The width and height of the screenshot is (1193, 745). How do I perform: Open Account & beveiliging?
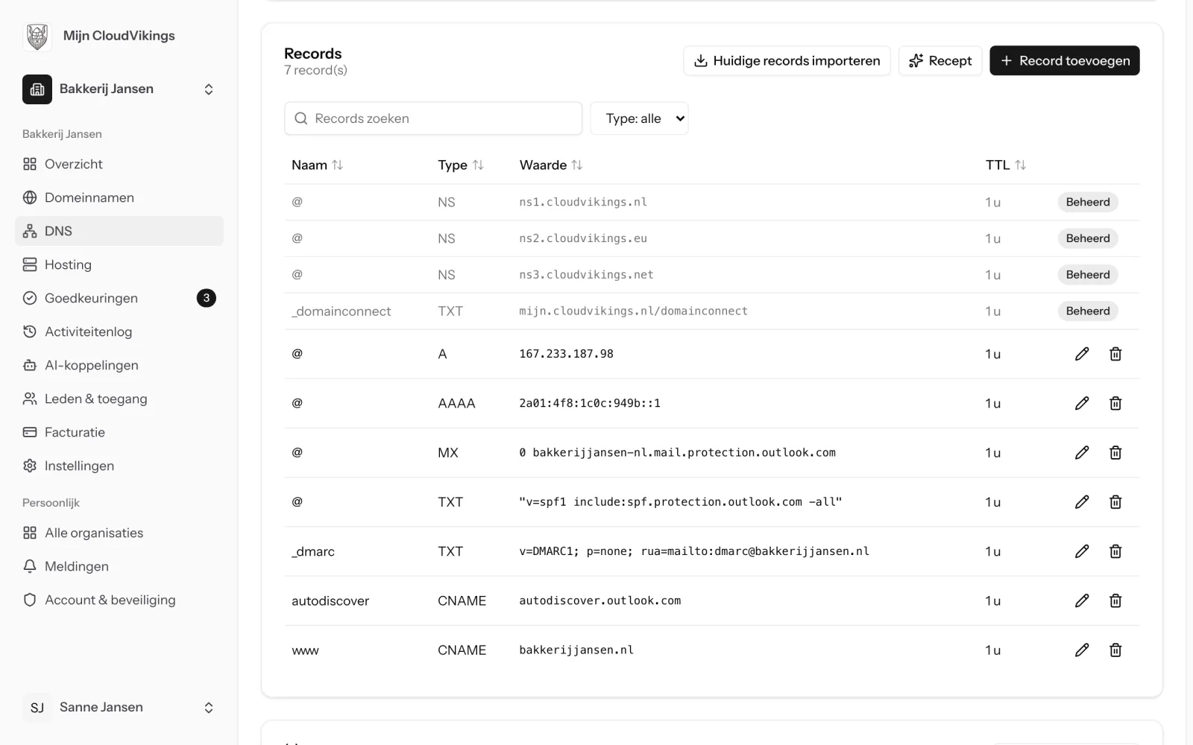point(119,600)
